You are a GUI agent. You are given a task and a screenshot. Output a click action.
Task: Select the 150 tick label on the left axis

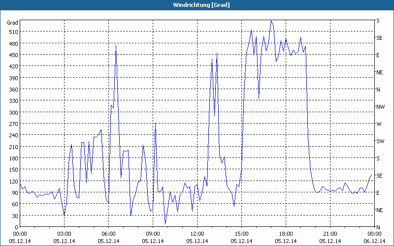click(12, 170)
